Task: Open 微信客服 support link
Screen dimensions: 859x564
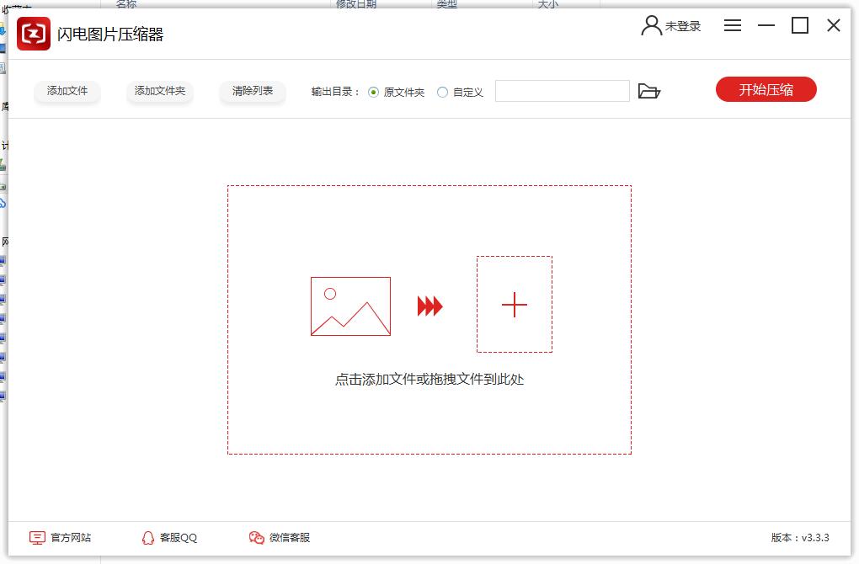Action: pos(280,537)
